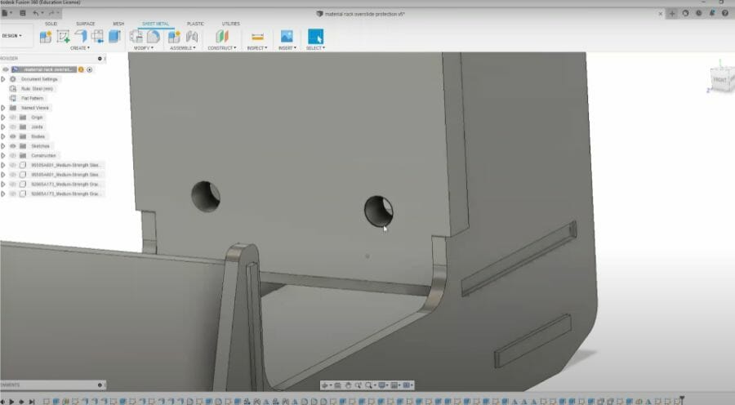
Task: Toggle visibility eye of Sketches folder
Action: (12, 146)
